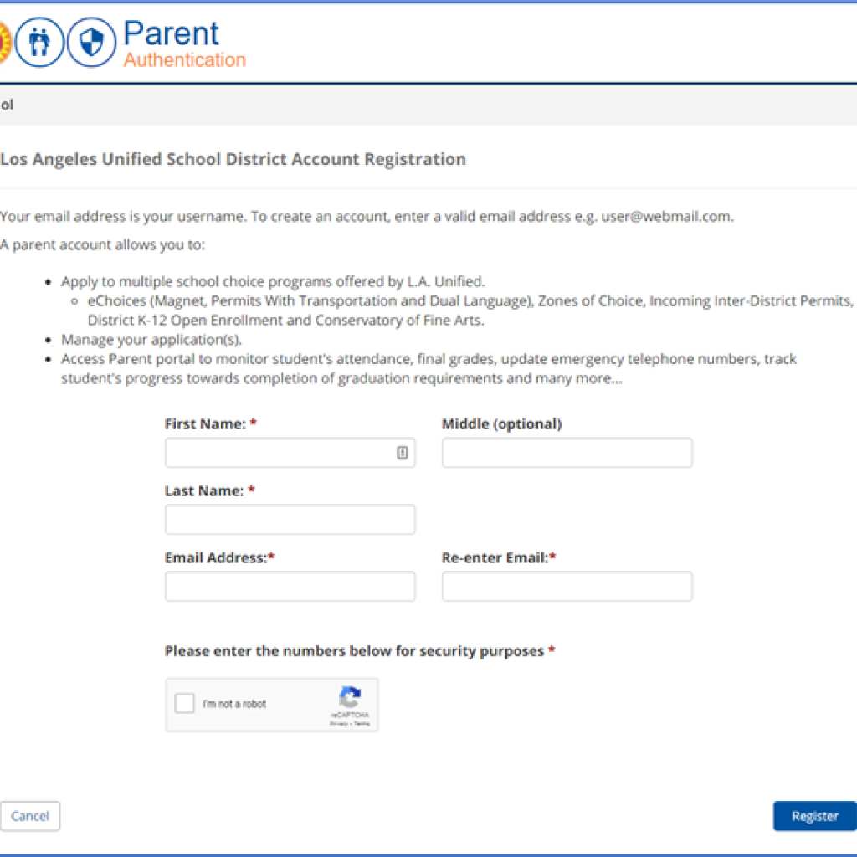This screenshot has height=857, width=857.
Task: Click the Account Registration page heading
Action: tap(232, 159)
